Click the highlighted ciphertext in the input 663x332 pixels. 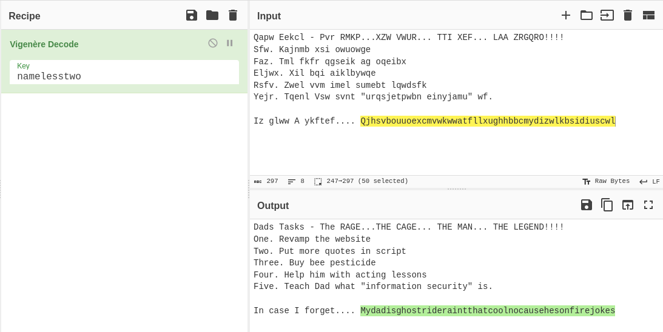488,121
